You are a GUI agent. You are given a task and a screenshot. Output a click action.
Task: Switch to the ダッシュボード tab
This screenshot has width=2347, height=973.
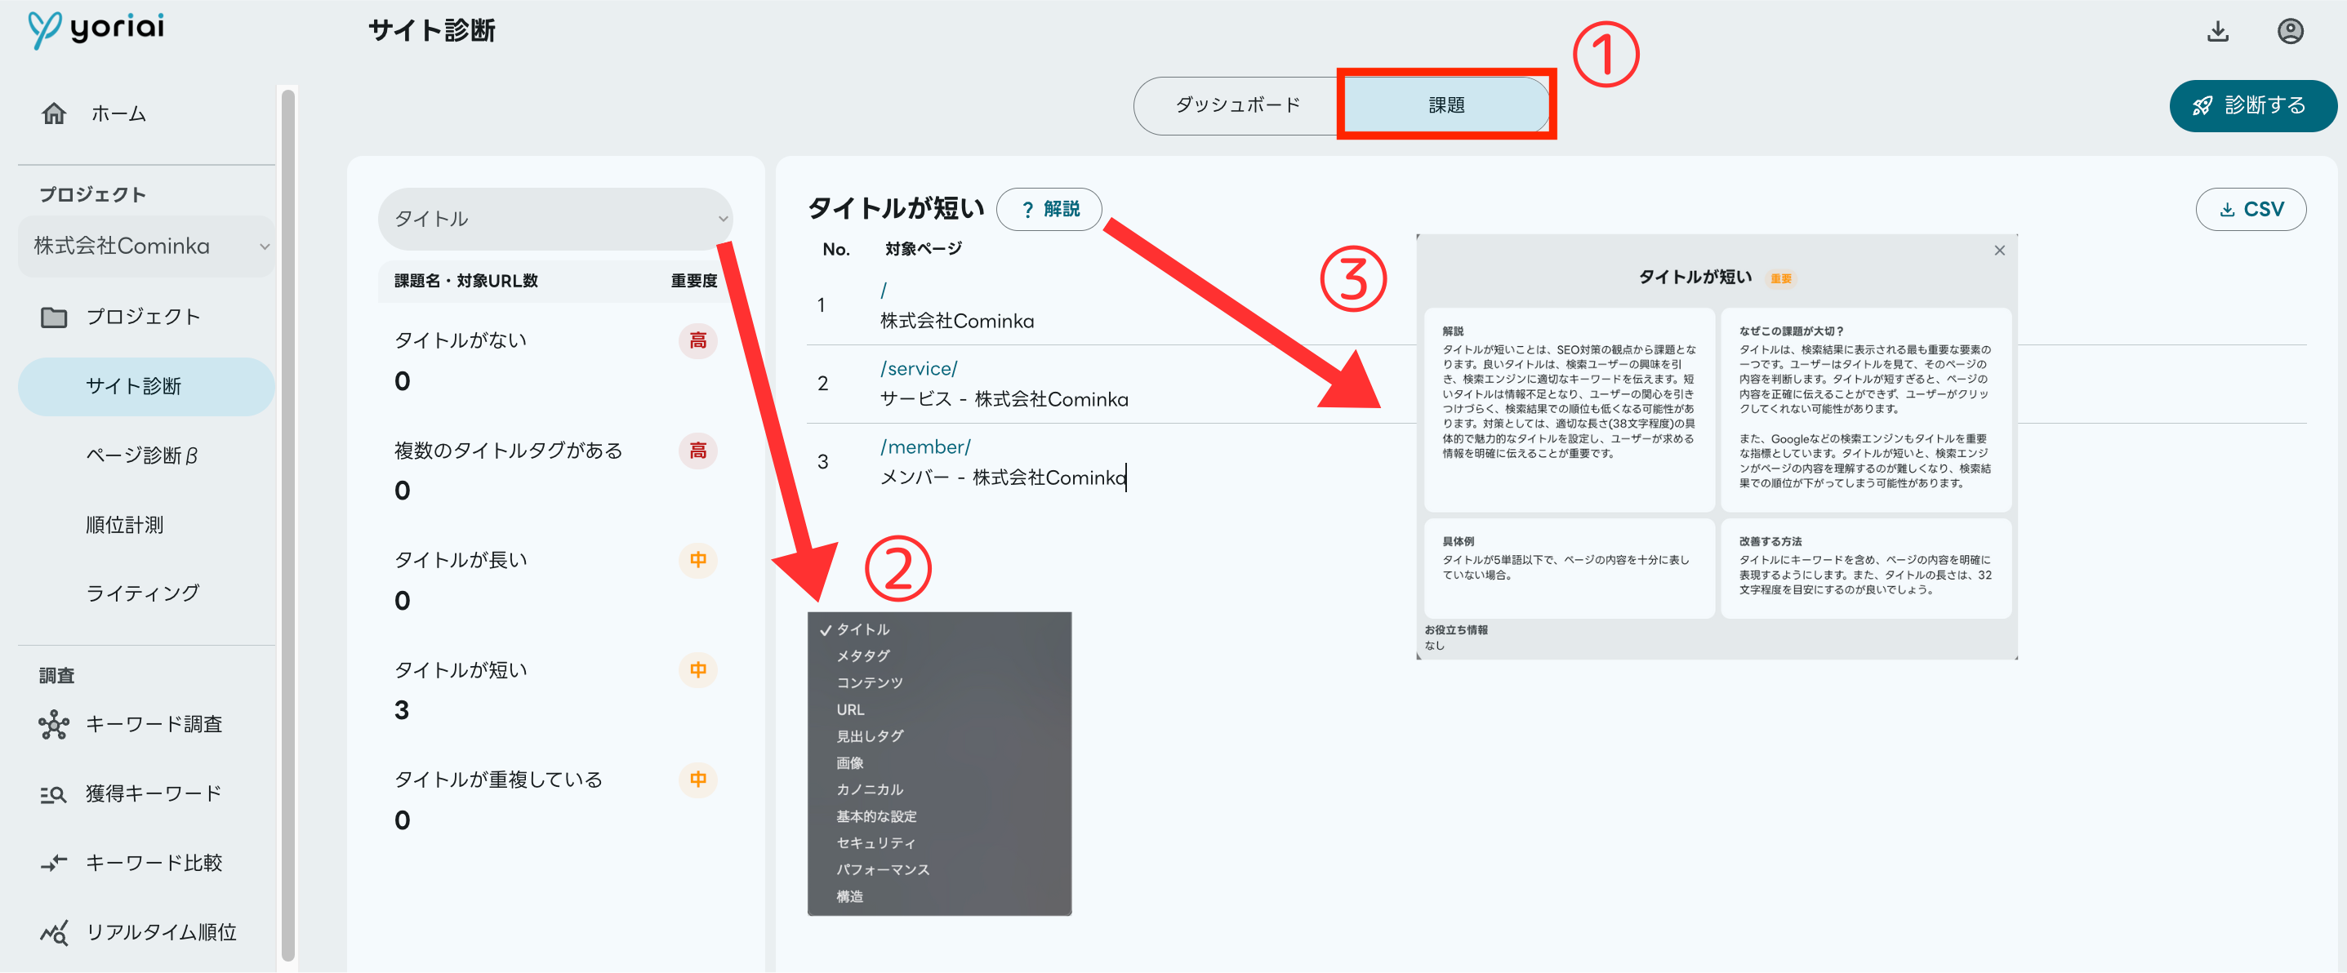point(1237,105)
